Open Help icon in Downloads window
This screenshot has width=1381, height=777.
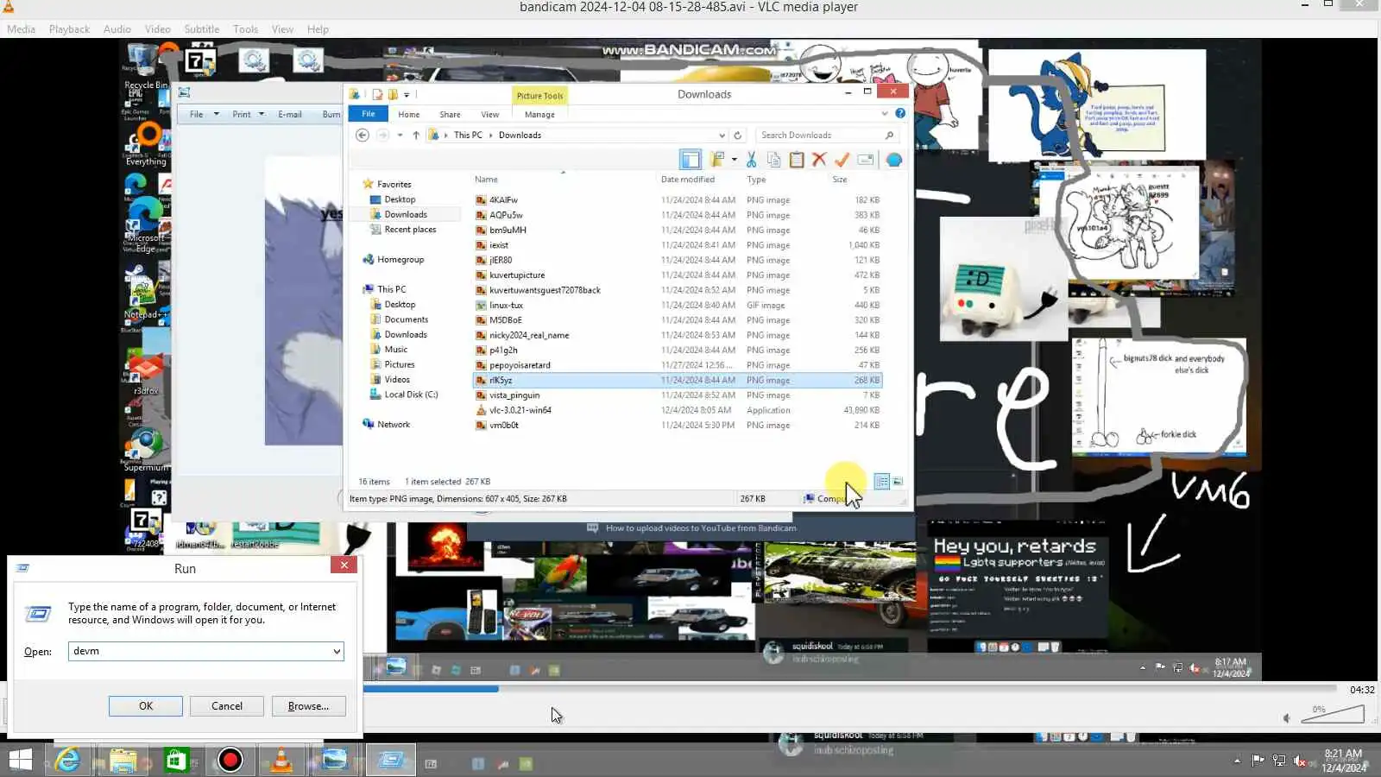pyautogui.click(x=900, y=113)
